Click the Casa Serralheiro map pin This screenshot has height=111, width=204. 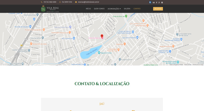point(43,38)
